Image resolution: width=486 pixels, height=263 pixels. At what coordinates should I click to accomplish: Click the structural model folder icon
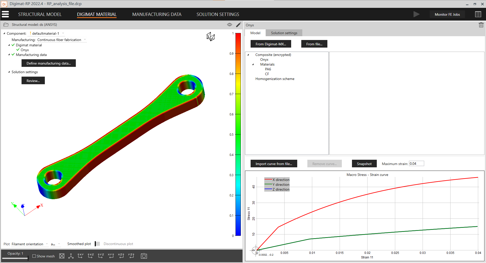[x=6, y=25]
